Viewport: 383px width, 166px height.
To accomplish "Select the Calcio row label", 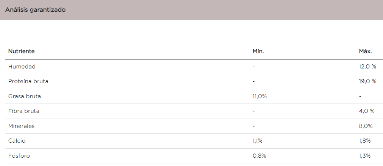I will coord(17,141).
